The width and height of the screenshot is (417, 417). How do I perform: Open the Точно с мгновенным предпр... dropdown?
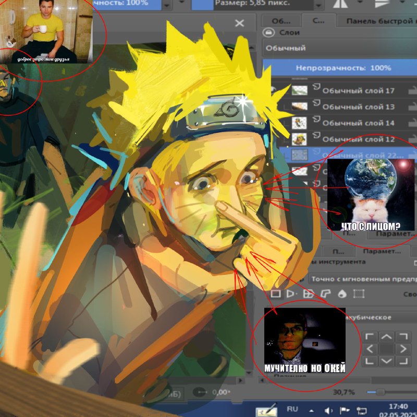[x=363, y=279]
